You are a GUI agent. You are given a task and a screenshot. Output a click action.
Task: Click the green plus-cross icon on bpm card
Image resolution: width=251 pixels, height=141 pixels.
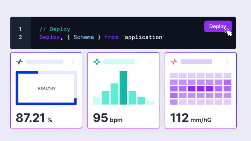coord(97,62)
